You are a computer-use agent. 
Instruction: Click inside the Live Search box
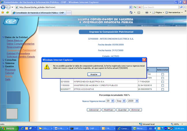(161, 7)
